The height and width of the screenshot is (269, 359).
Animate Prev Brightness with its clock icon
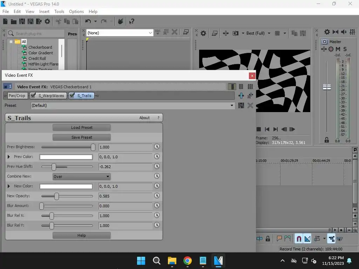click(x=157, y=147)
